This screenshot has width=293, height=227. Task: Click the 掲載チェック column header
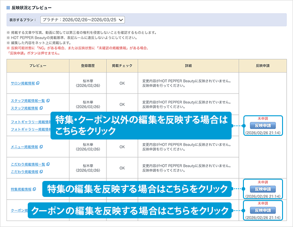tap(121, 66)
